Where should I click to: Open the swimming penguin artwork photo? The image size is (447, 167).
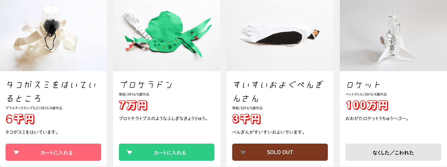280,35
